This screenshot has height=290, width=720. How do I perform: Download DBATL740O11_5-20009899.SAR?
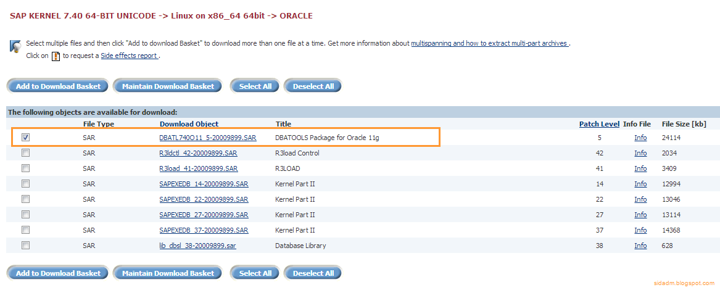(x=207, y=138)
